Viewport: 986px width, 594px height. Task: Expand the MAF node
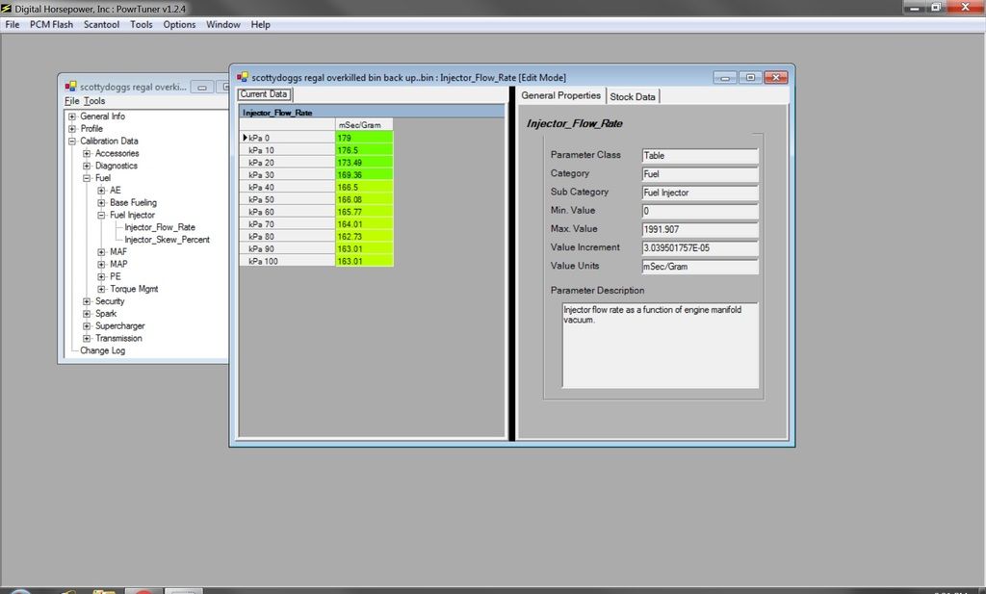pos(101,252)
